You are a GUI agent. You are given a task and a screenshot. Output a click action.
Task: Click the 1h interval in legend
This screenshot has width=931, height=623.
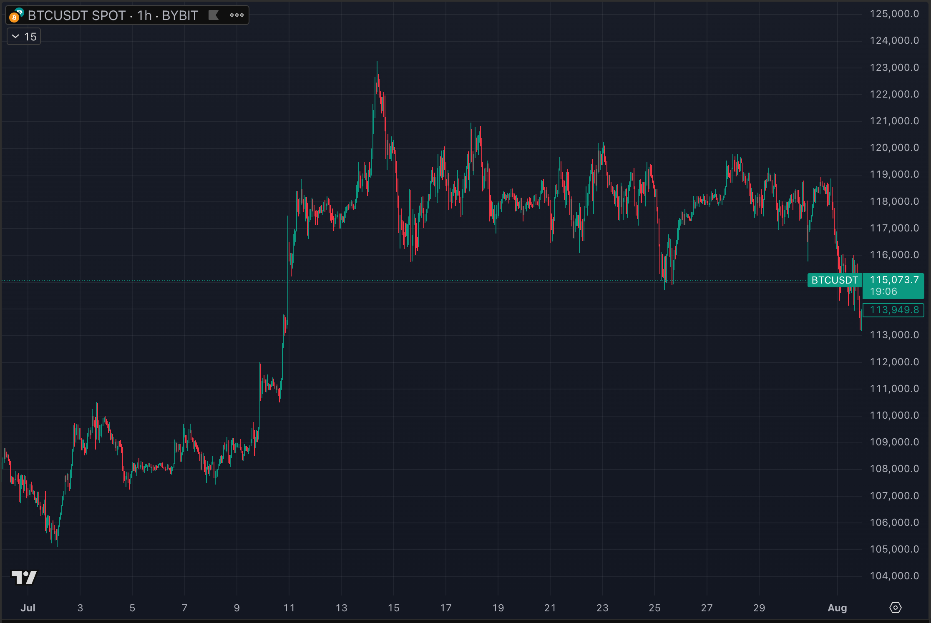144,15
